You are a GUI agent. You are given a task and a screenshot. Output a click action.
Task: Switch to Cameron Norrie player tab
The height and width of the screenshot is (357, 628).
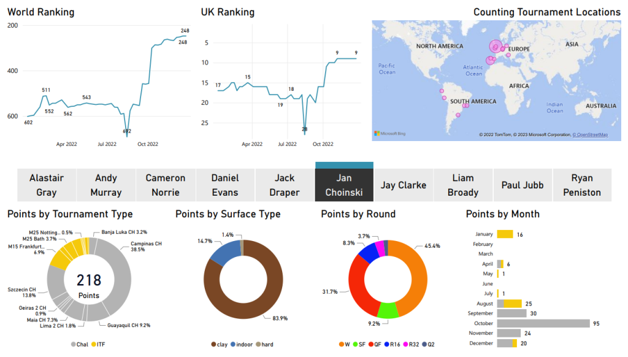[x=165, y=185]
